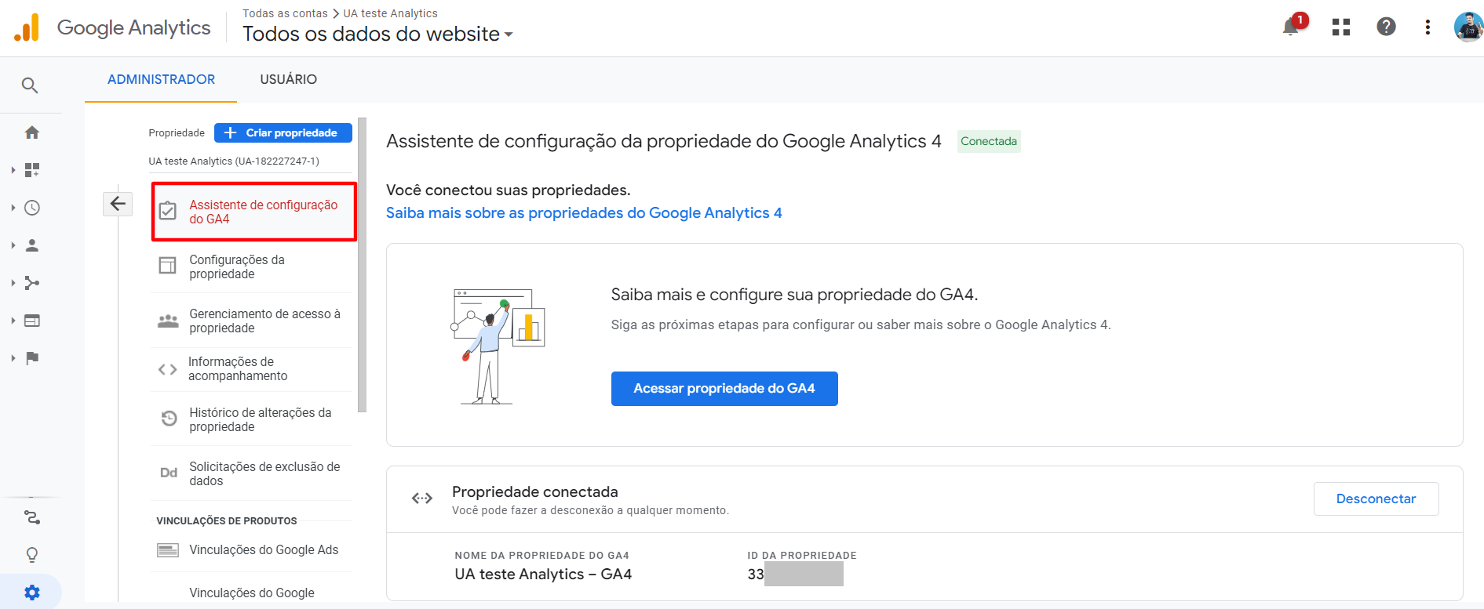Open the Admin gear icon

click(32, 593)
